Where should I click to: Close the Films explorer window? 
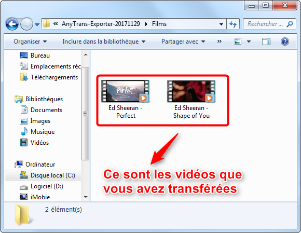pos(285,5)
